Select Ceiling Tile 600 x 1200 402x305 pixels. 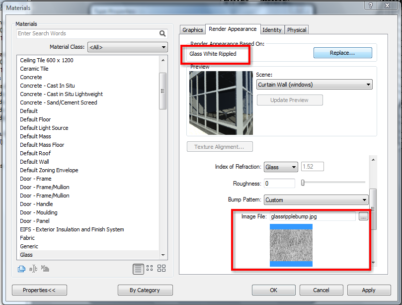coord(47,60)
